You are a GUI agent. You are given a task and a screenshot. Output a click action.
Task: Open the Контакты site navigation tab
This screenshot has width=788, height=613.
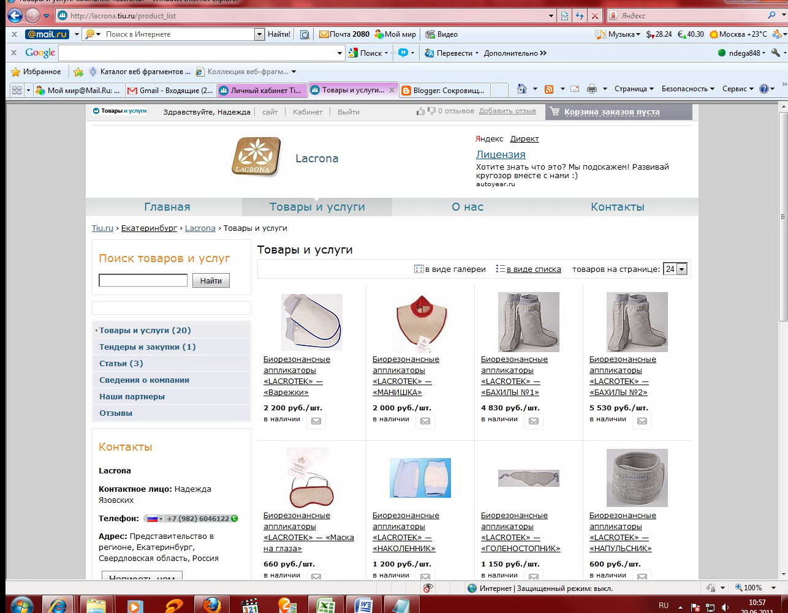pos(618,207)
